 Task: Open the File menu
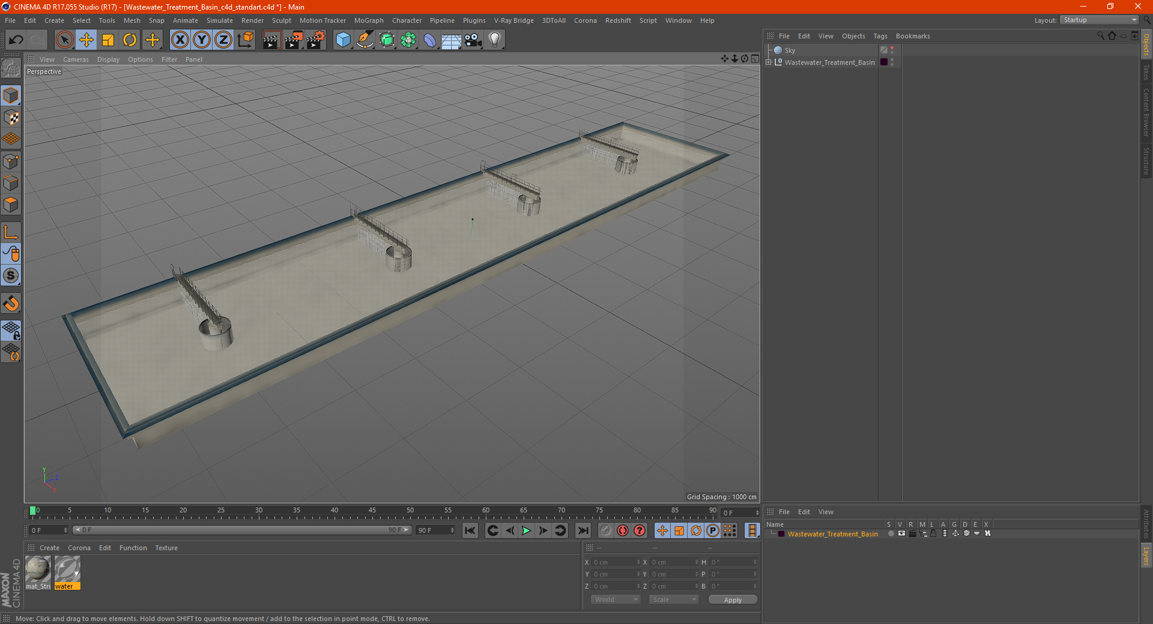click(x=10, y=20)
